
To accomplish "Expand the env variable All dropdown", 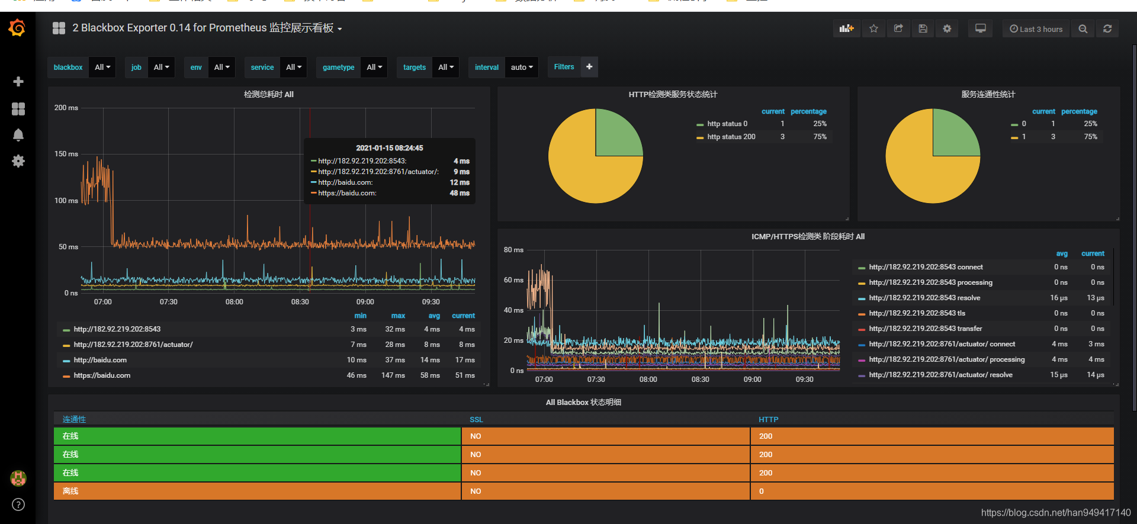I will pos(221,67).
